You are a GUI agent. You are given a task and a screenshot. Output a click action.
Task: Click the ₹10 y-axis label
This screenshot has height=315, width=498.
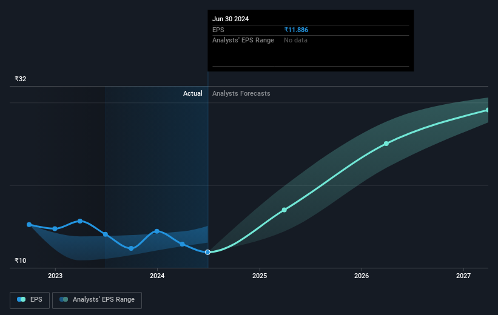coord(21,260)
